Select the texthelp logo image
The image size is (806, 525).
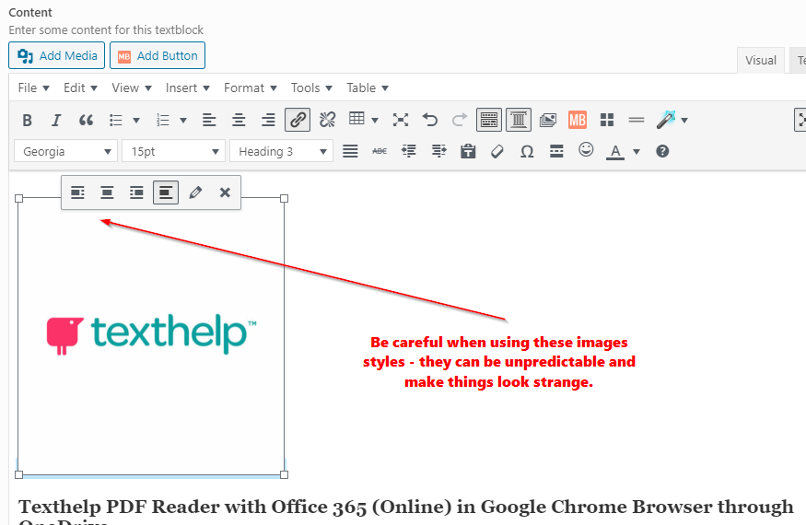[x=151, y=334]
